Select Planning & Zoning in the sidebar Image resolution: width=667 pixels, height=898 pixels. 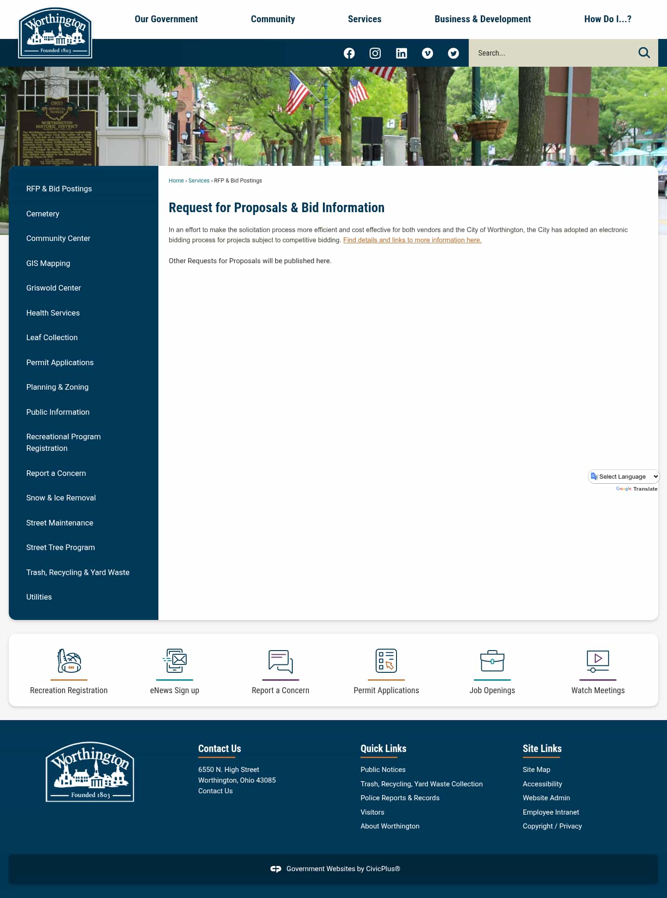pos(57,387)
